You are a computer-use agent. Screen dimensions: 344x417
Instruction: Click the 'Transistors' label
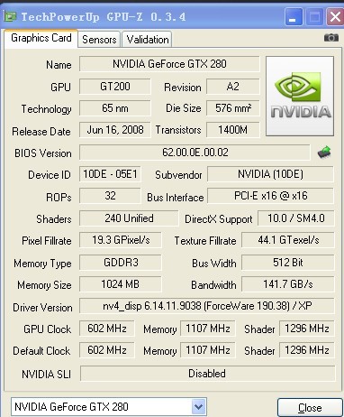point(178,130)
